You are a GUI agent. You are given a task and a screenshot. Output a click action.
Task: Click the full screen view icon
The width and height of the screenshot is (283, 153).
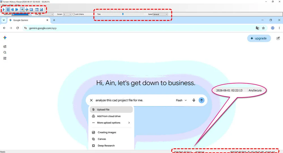click(x=31, y=10)
